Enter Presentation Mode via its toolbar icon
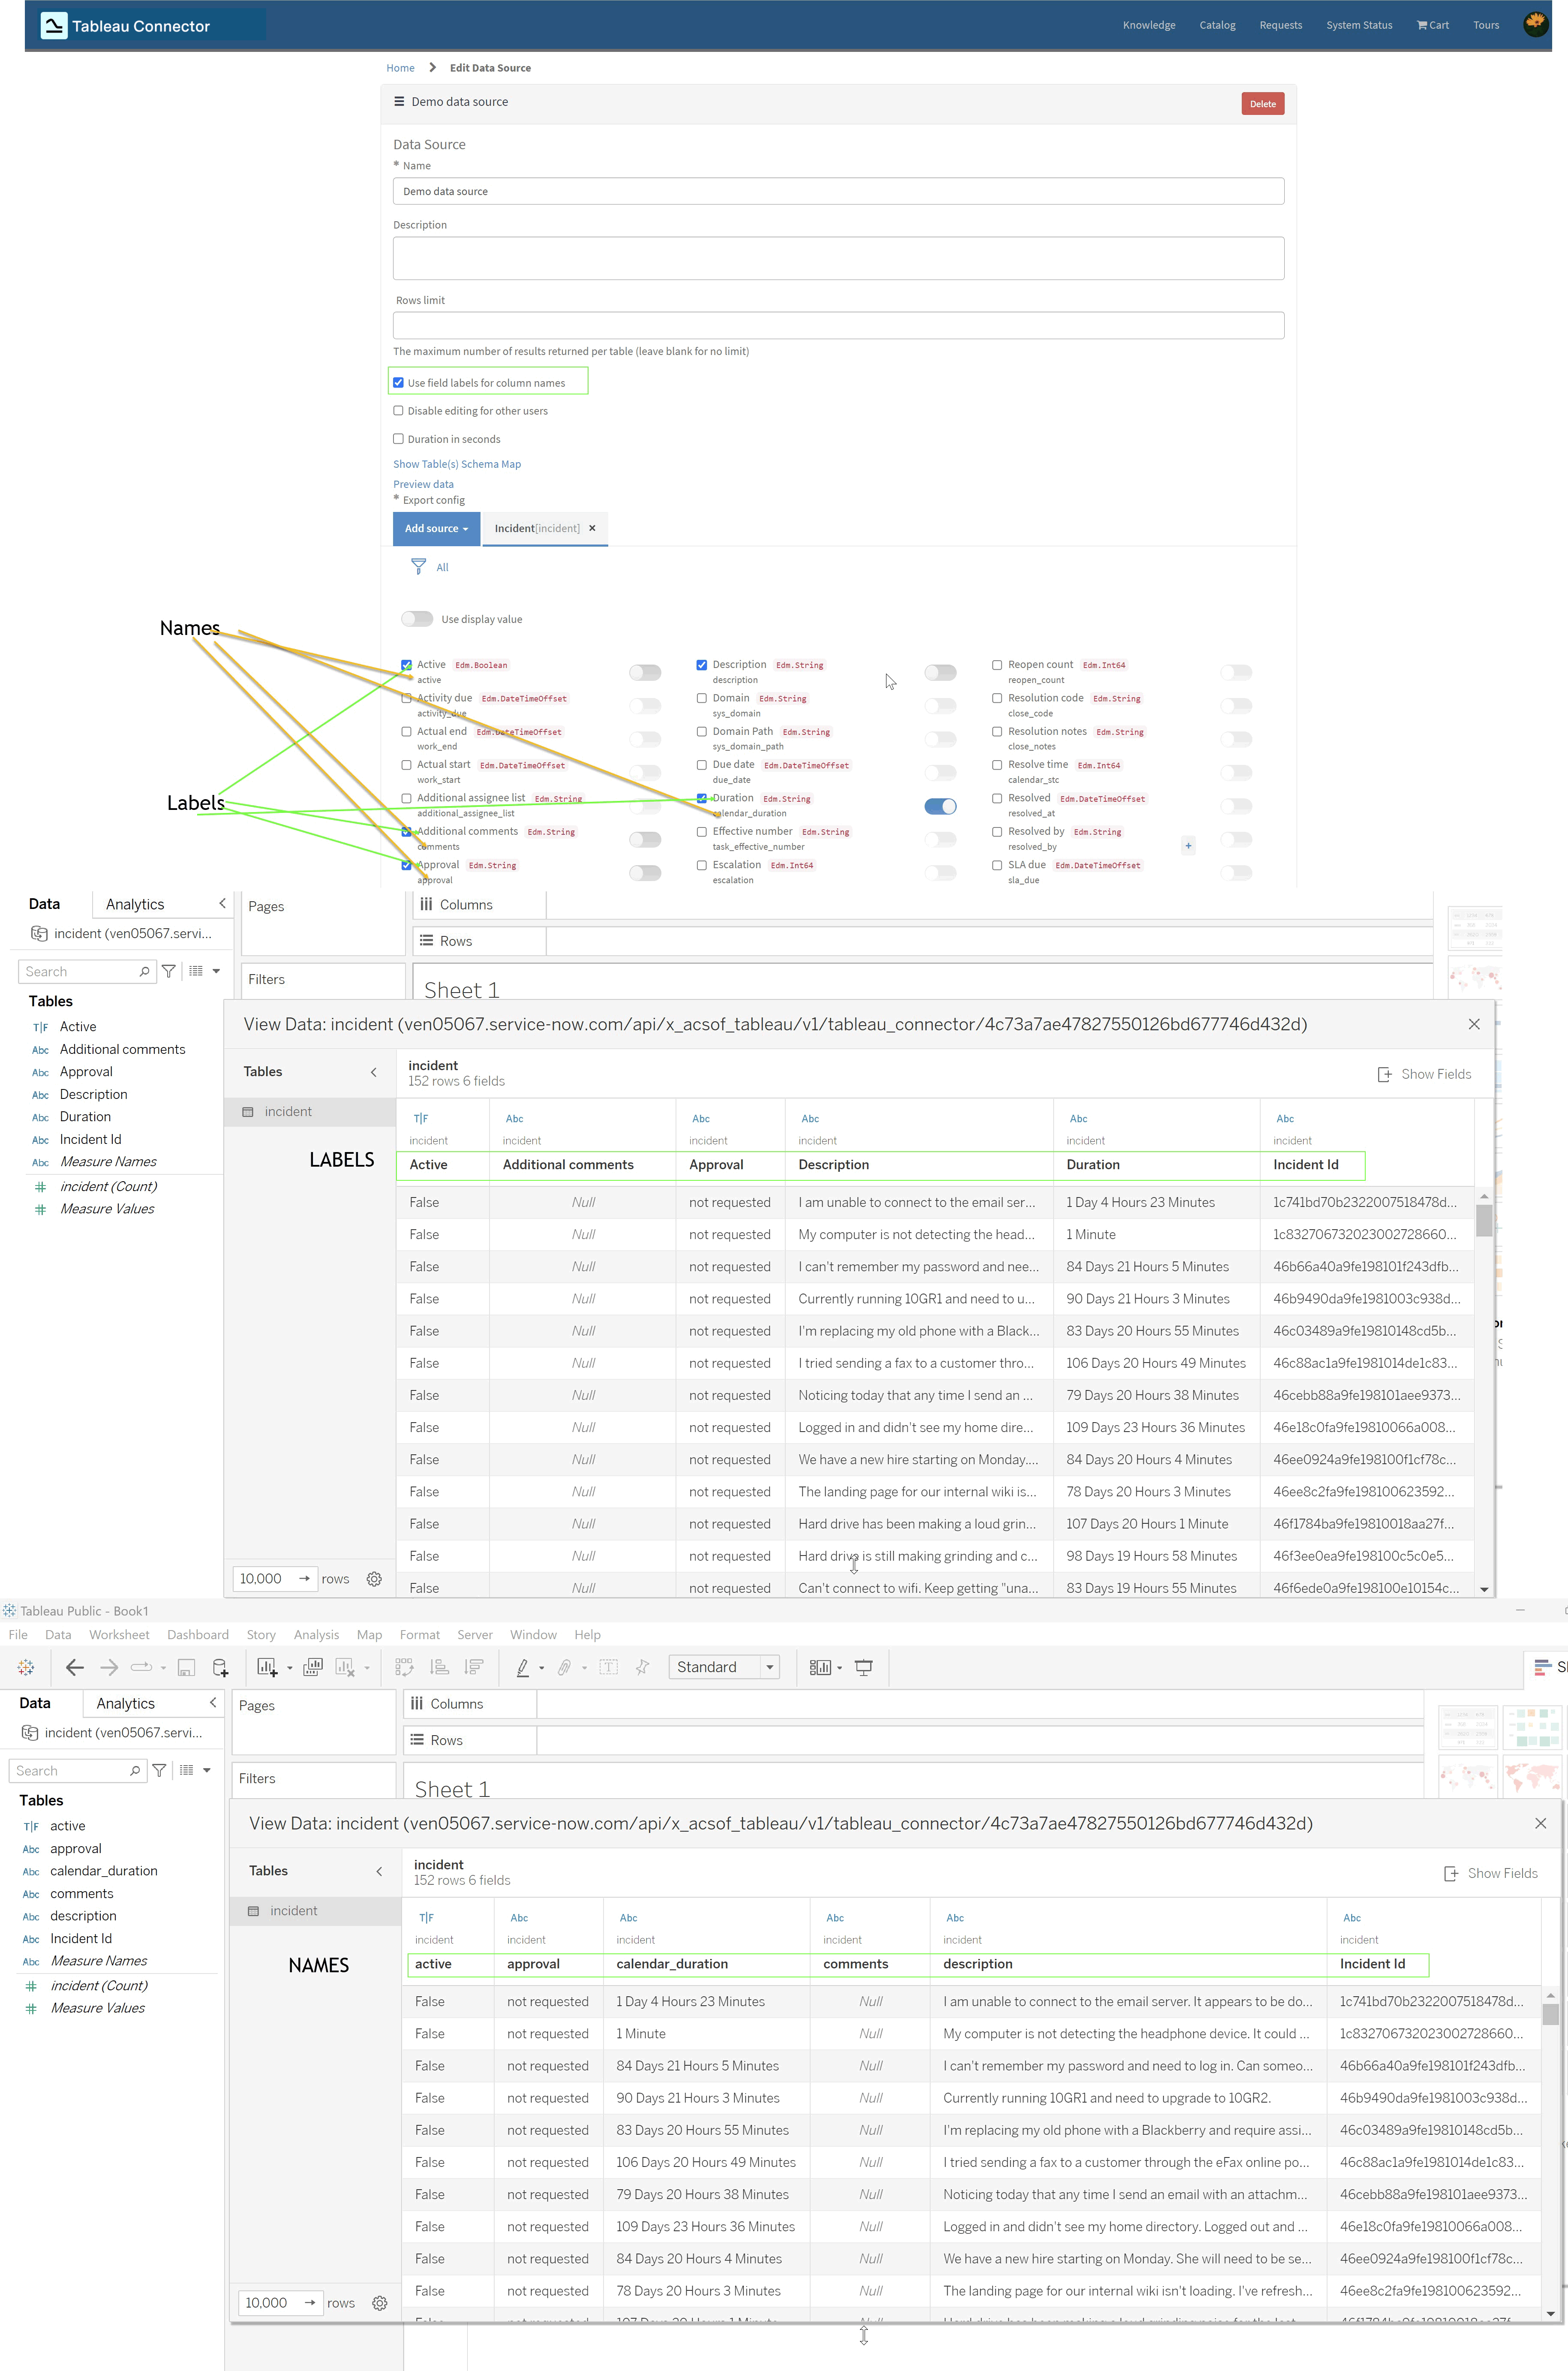1568x2371 pixels. [864, 1667]
